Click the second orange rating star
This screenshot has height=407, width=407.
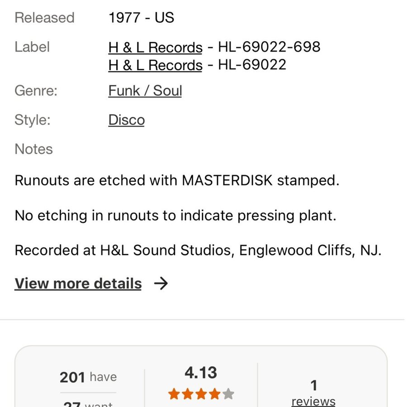[188, 394]
